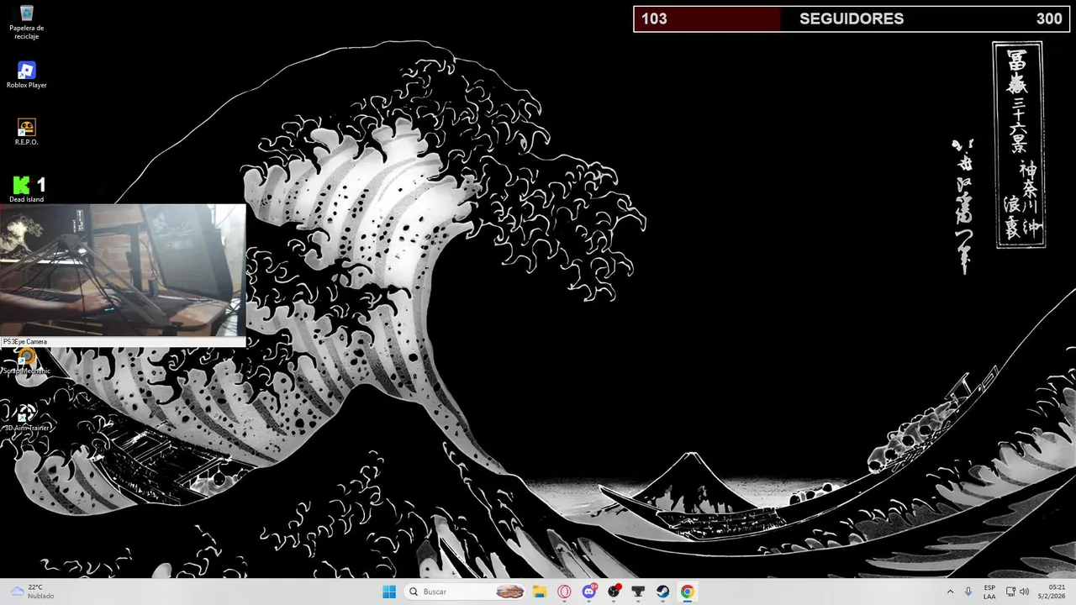Open the ESP LAA language switcher
The height and width of the screenshot is (605, 1076).
click(x=989, y=592)
